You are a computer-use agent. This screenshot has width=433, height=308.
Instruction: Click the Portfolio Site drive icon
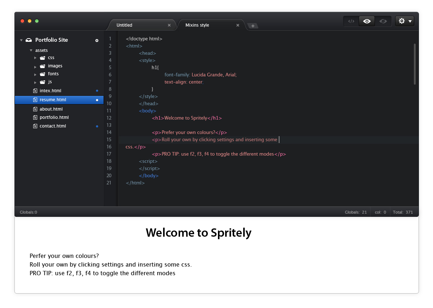coord(29,40)
